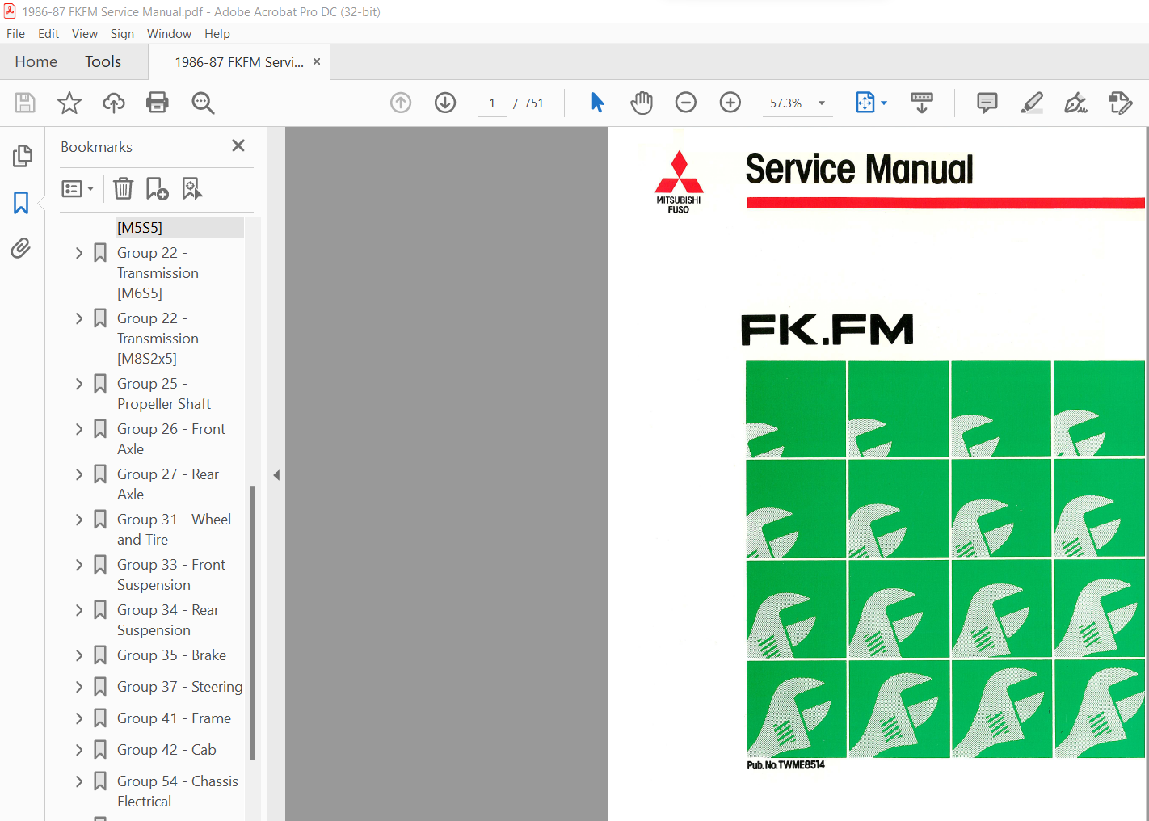Screen dimensions: 1149x821
Task: Select the 1986-87 FKFM Service document tab
Action: pos(239,62)
